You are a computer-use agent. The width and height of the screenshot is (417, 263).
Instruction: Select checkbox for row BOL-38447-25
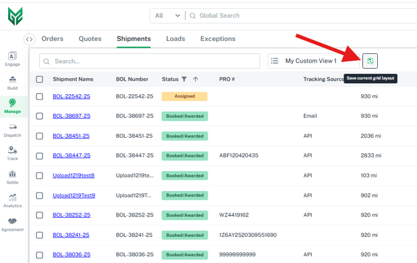tap(40, 156)
